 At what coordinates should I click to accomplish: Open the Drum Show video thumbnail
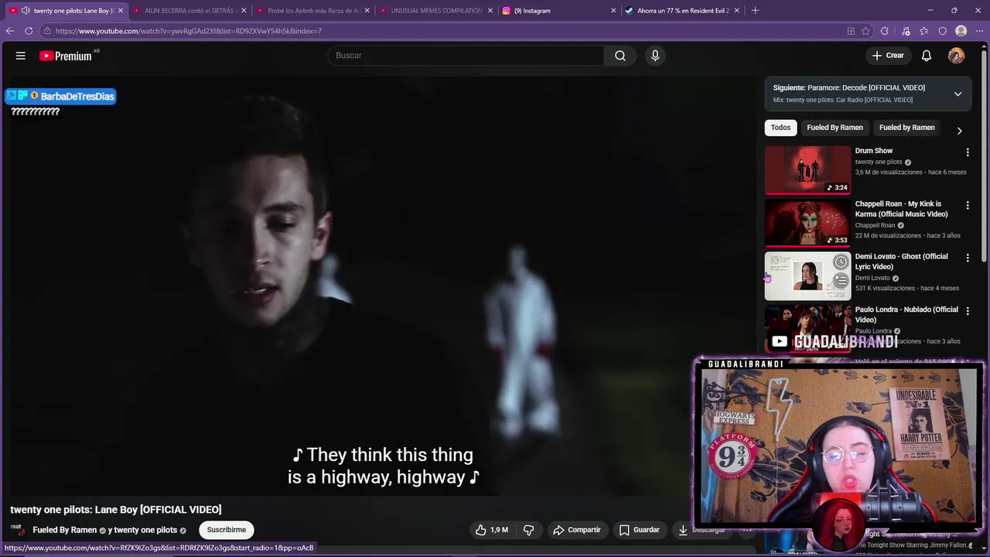tap(807, 170)
